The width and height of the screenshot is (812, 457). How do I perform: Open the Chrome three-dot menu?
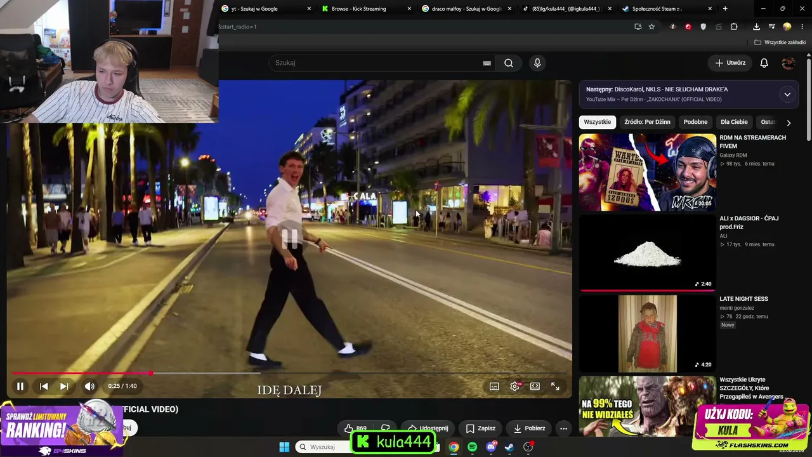click(802, 27)
